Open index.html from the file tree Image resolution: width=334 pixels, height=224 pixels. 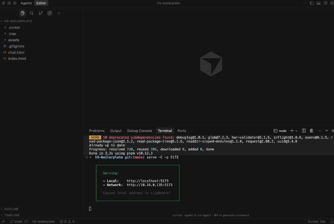pos(17,59)
